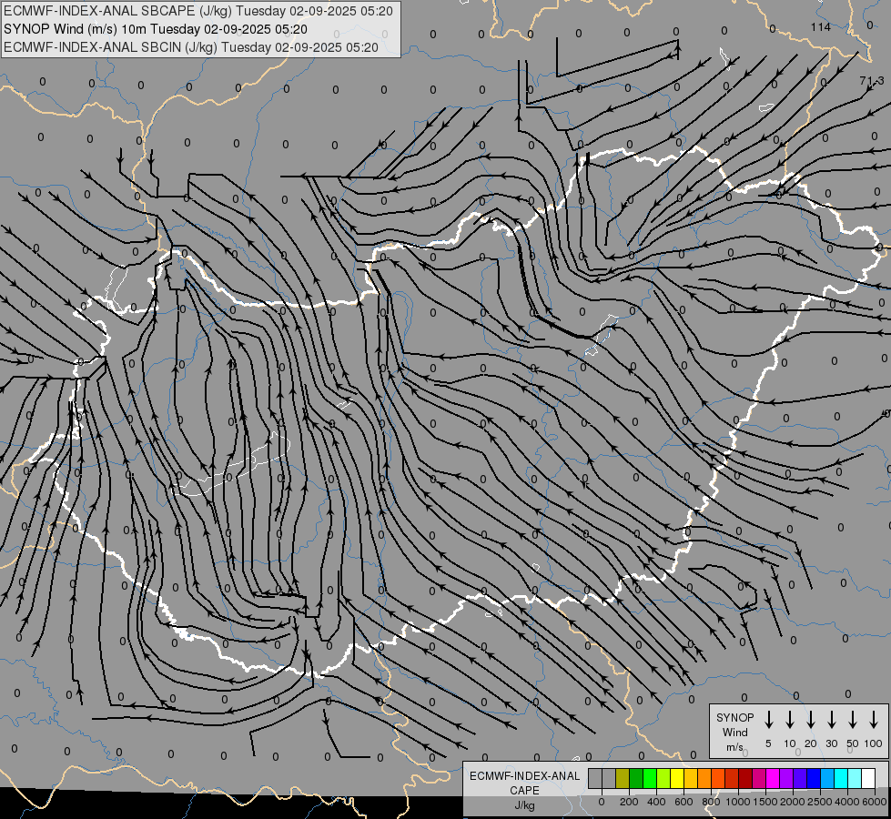Click the 5 m/s wind arrow in legend

(x=768, y=720)
